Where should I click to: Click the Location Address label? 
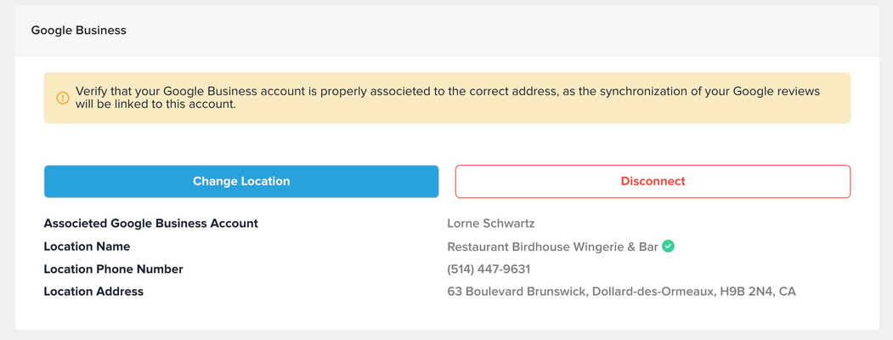[x=93, y=292]
